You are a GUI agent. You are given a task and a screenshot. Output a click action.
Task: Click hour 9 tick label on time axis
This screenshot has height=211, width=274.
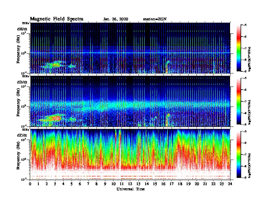[105, 184]
